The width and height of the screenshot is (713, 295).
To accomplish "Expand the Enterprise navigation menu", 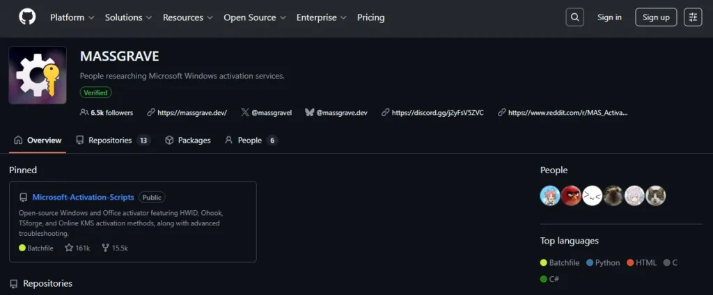I will click(322, 17).
